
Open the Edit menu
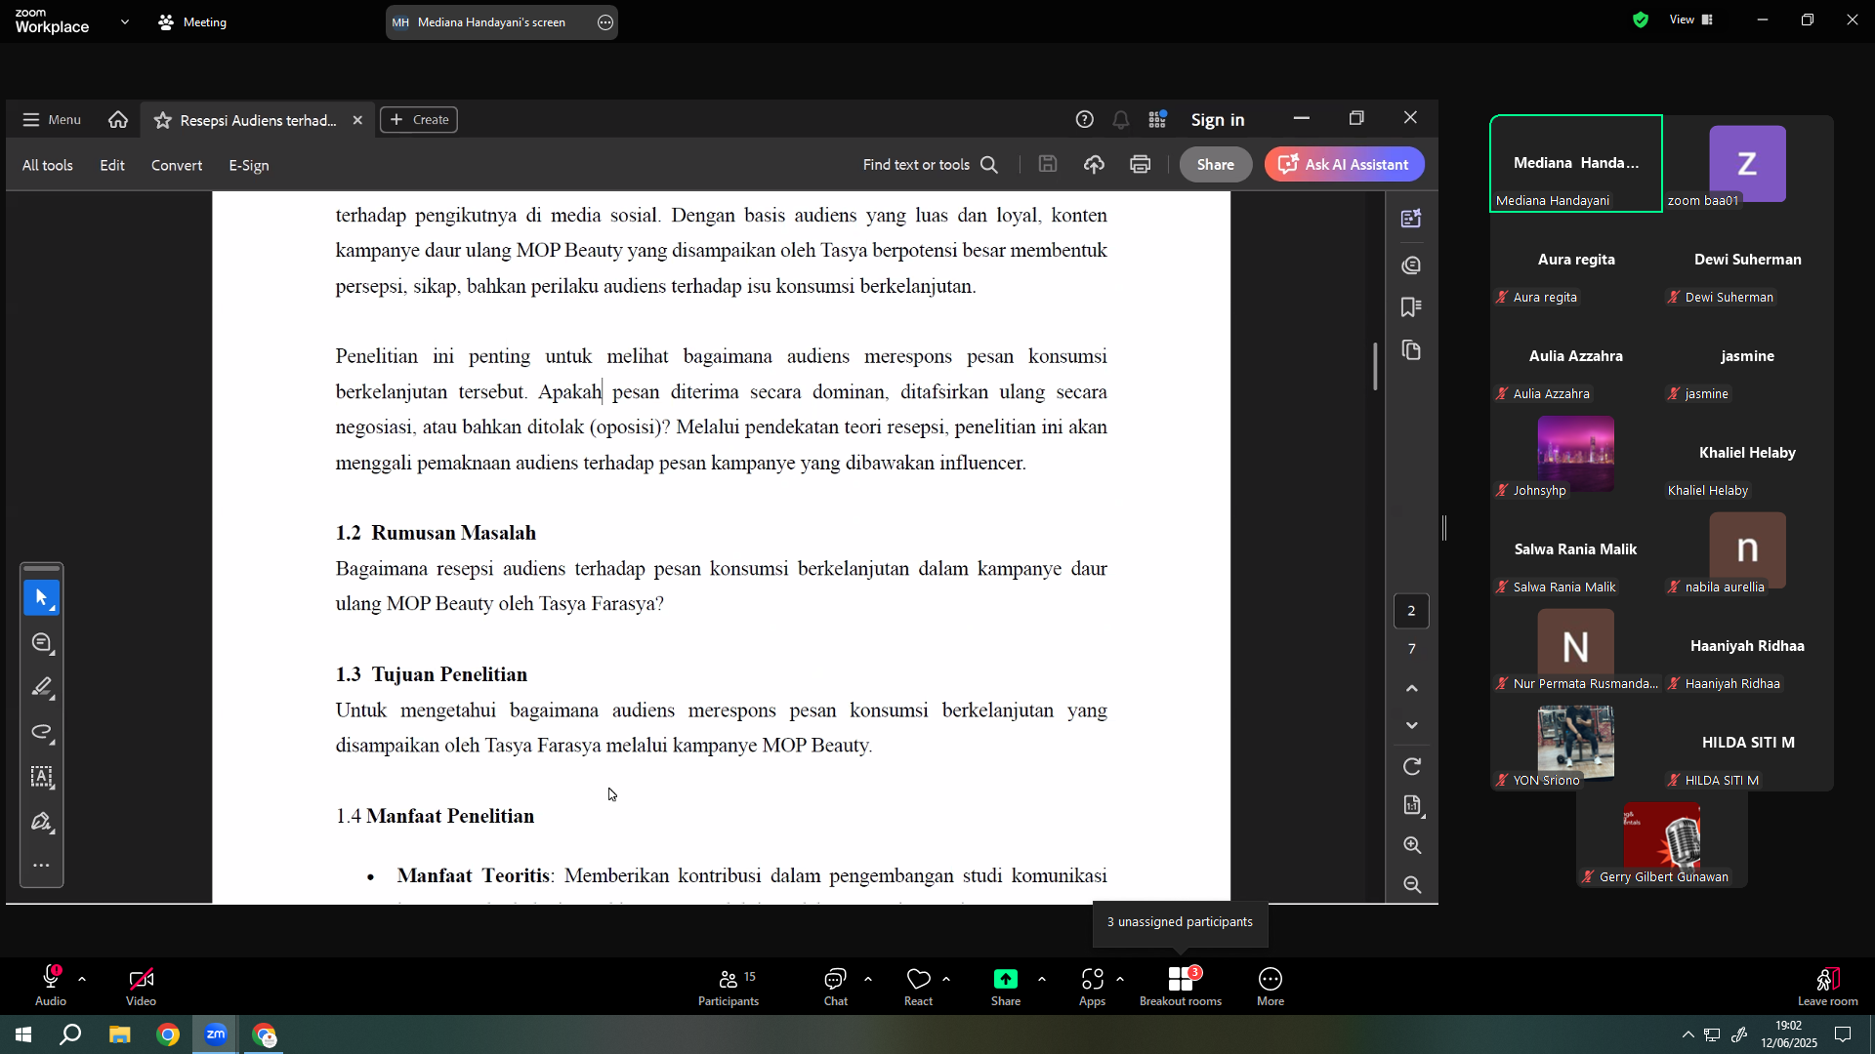tap(112, 165)
